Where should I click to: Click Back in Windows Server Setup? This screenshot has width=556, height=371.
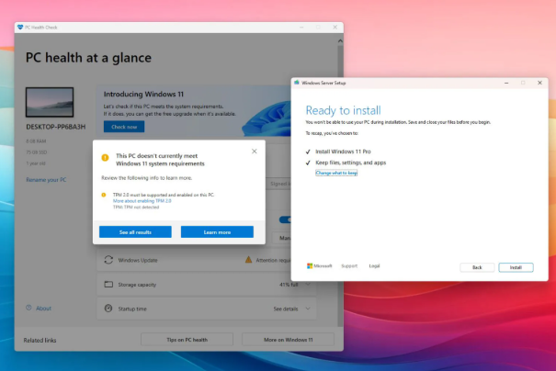477,267
